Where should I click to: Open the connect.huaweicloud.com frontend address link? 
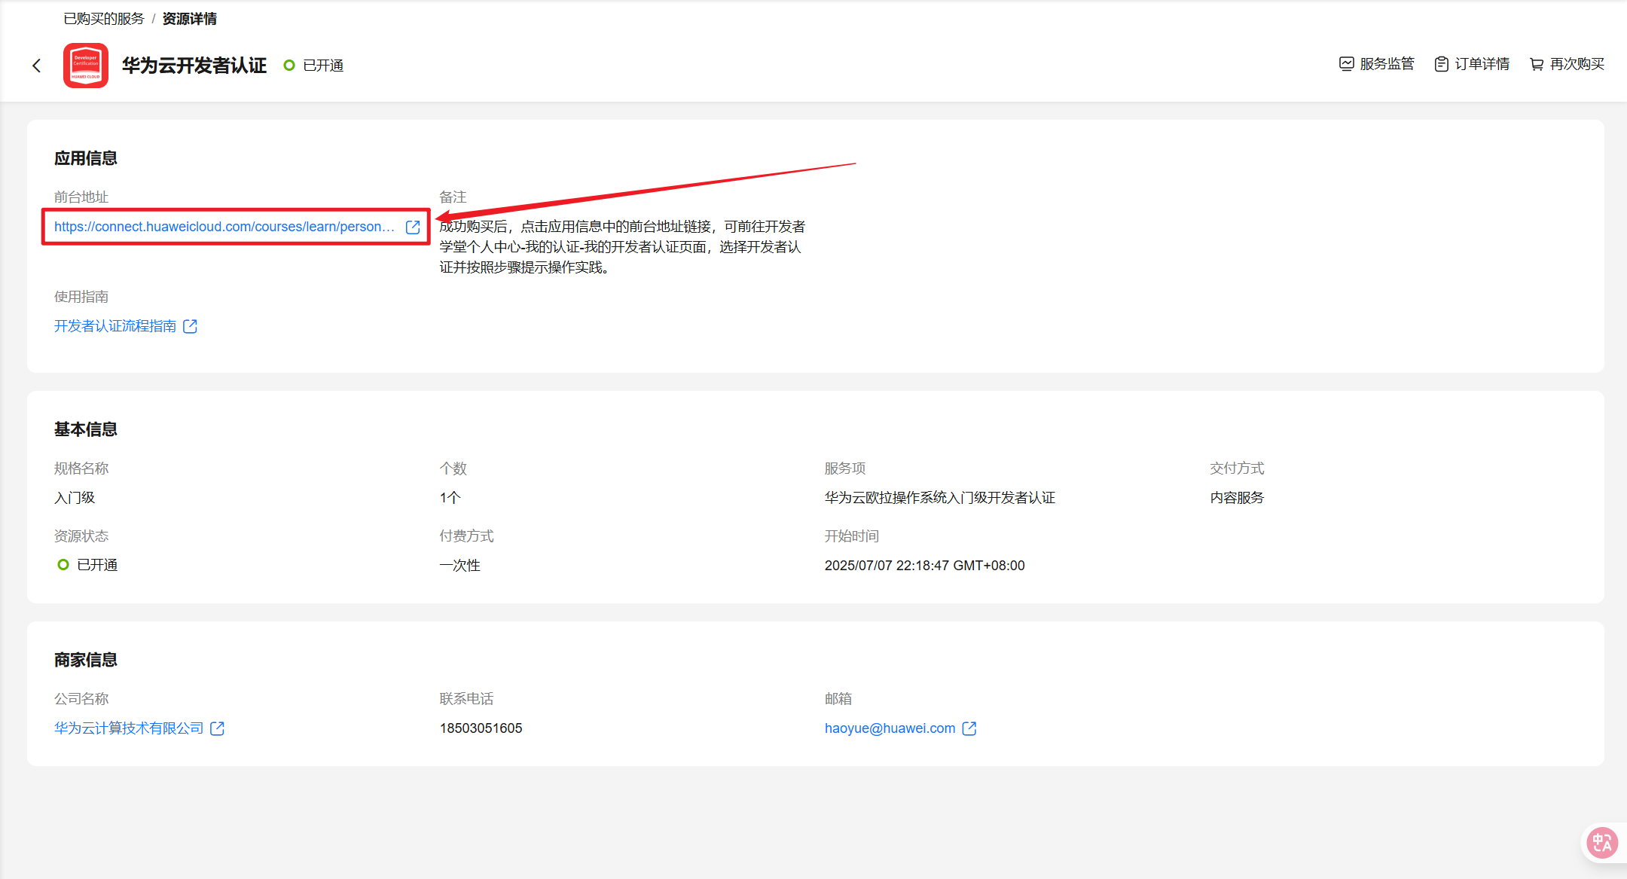pyautogui.click(x=224, y=227)
